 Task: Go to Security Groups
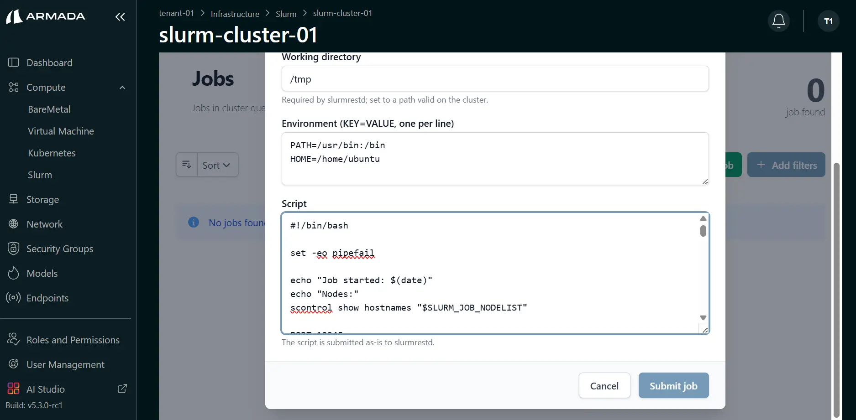coord(60,249)
